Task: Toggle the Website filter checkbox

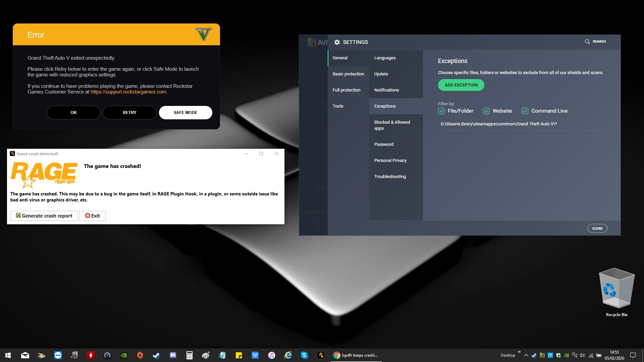Action: pos(486,111)
